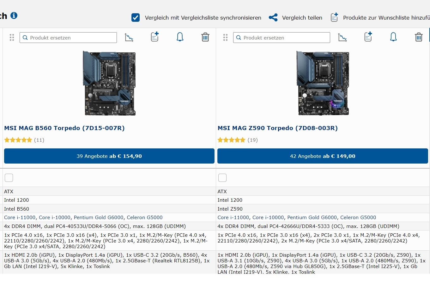This screenshot has height=293, width=430.
Task: Open the MSI MAG Z590 Torpedo (7D08-003R) title
Action: pyautogui.click(x=278, y=128)
